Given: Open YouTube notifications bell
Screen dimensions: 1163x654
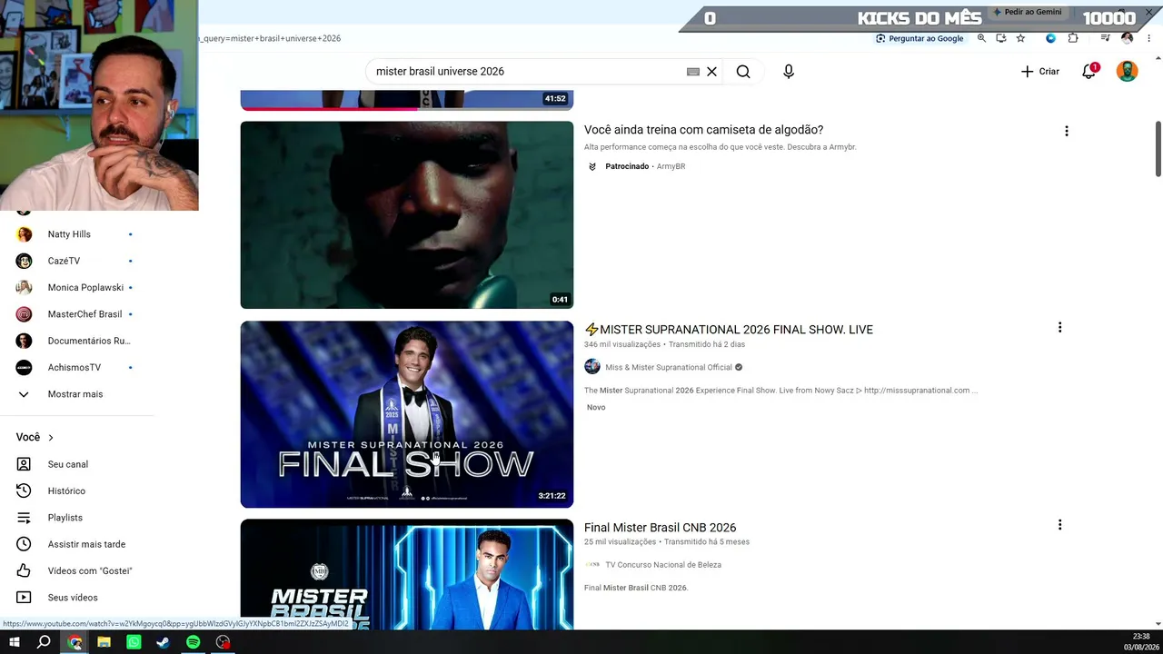Looking at the screenshot, I should [1088, 72].
